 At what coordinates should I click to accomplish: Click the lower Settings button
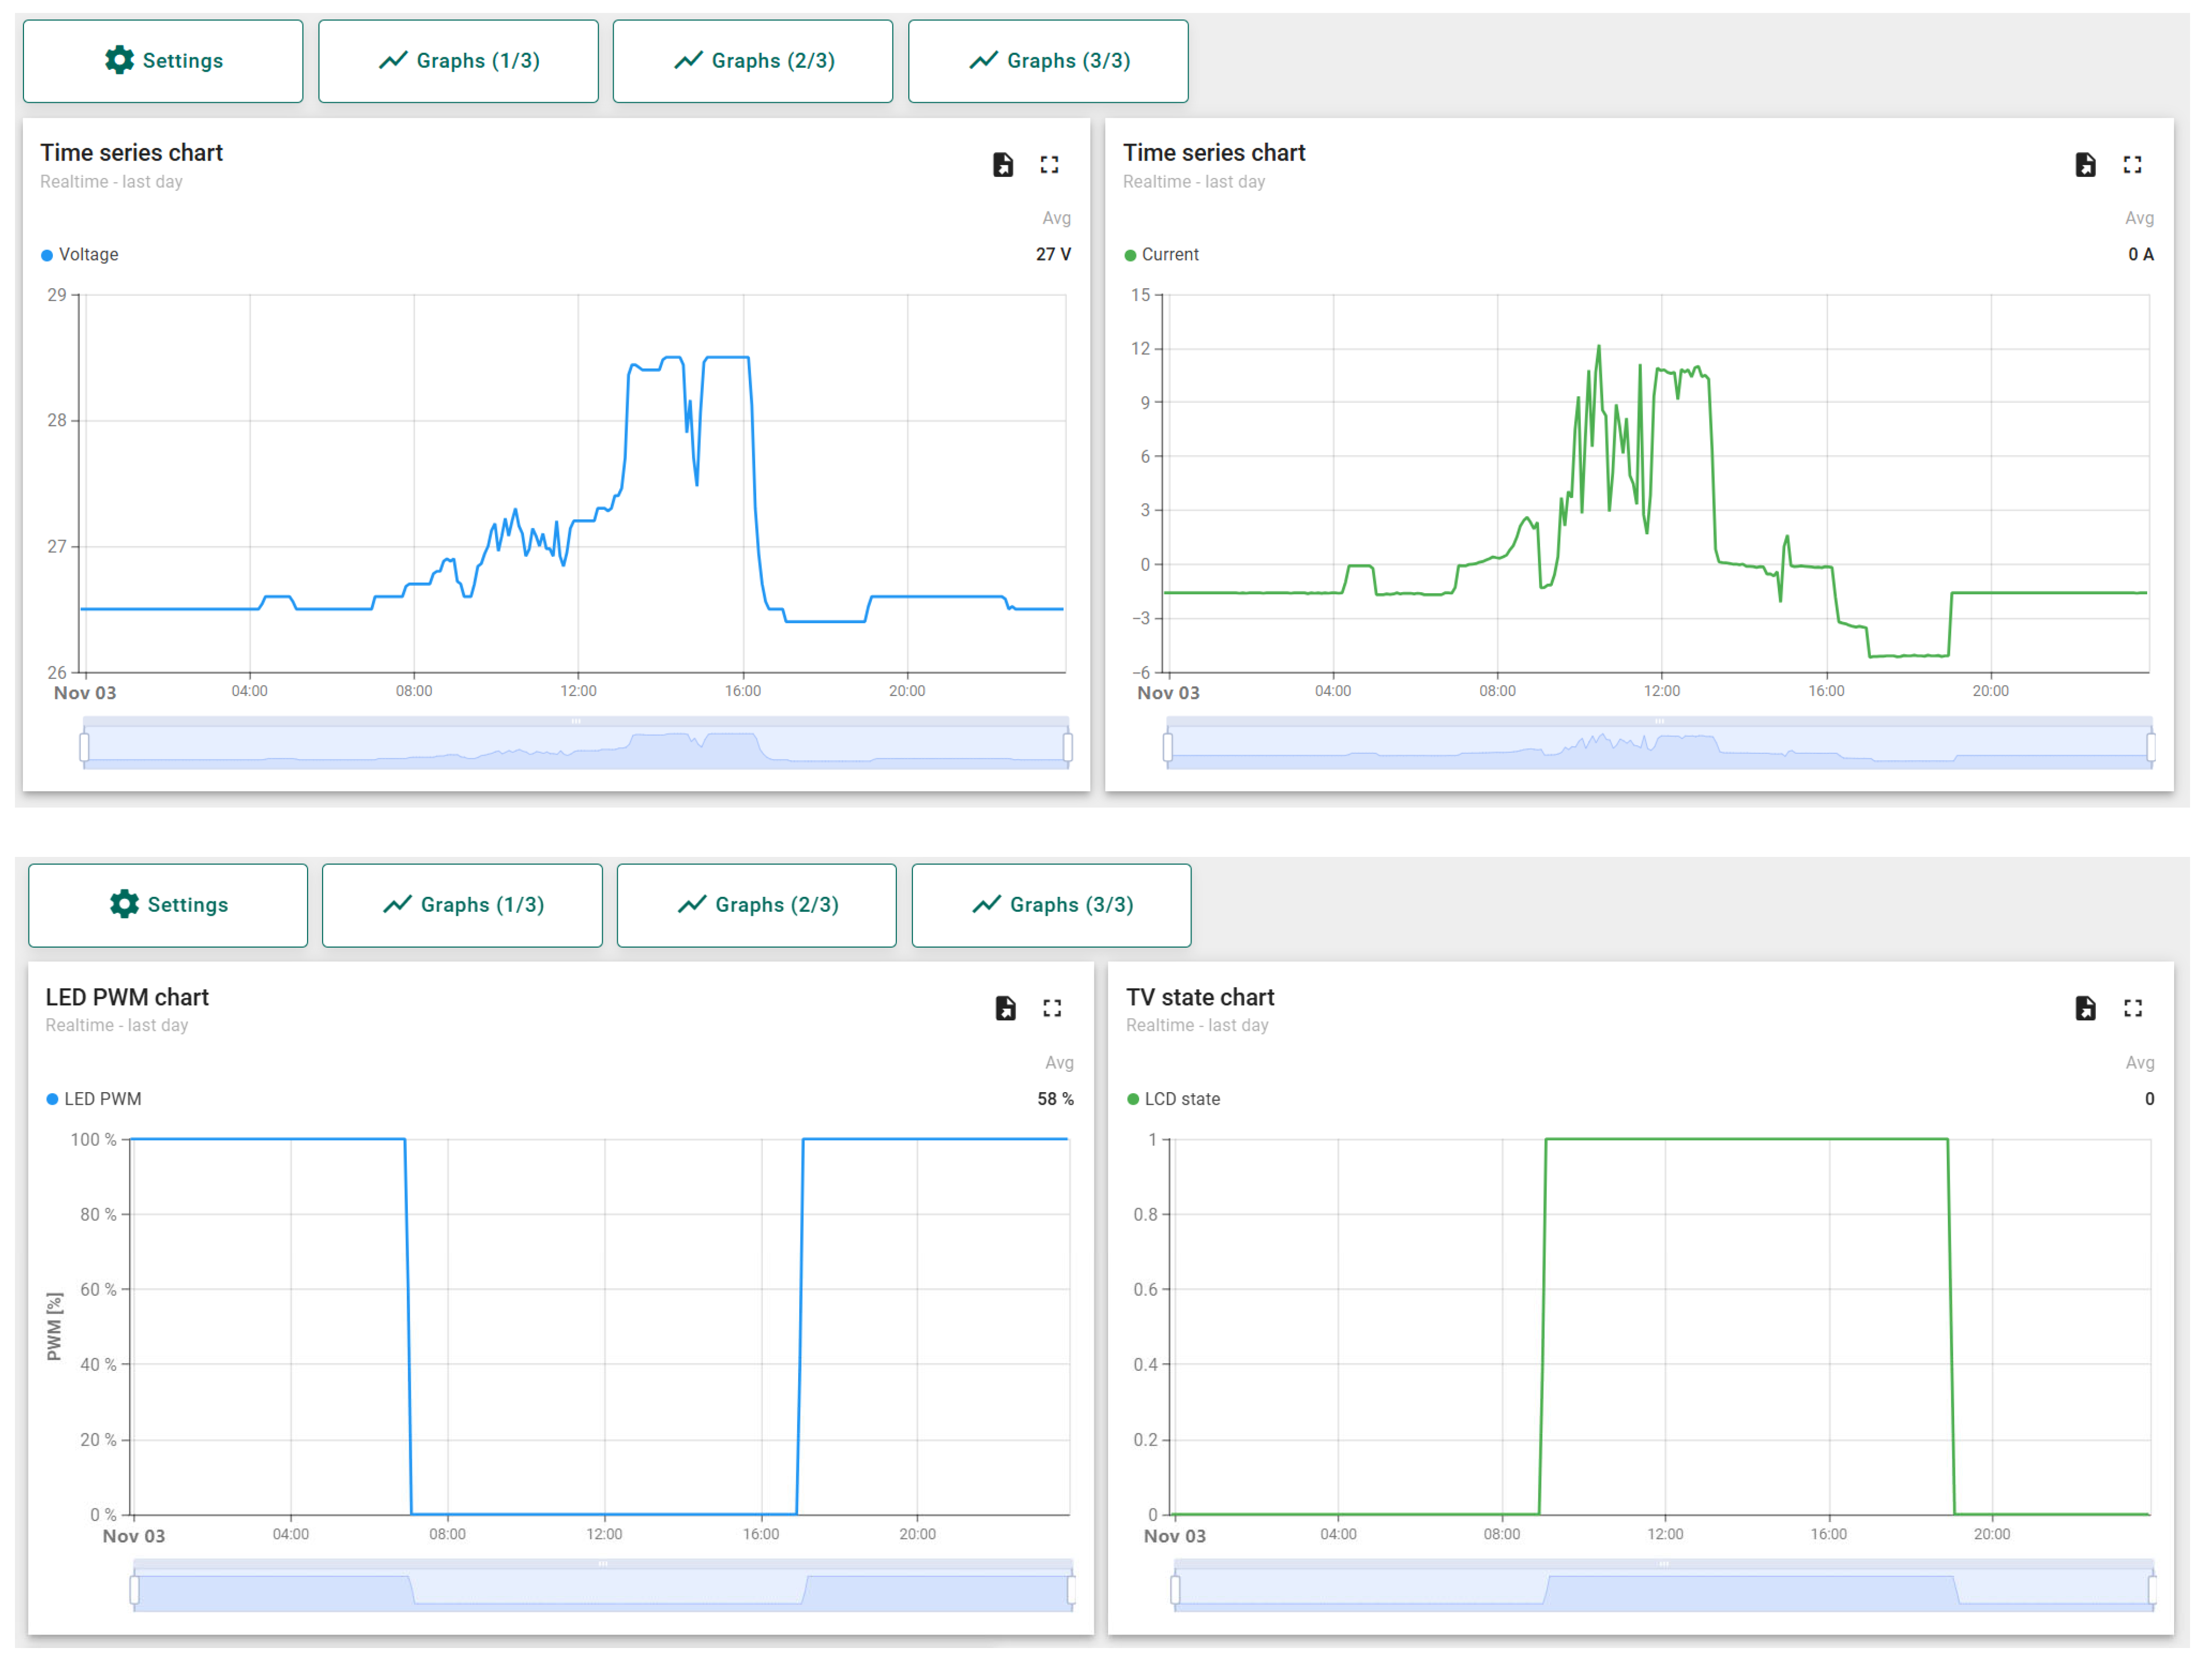(168, 905)
